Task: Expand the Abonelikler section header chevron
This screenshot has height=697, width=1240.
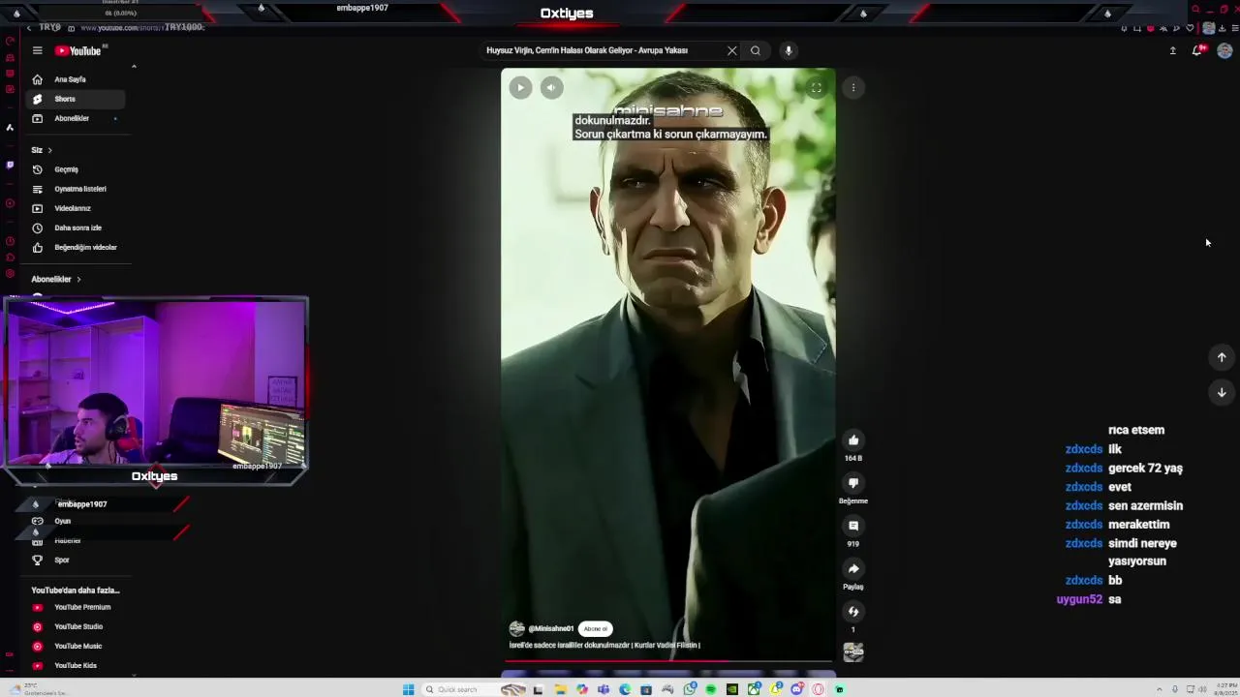Action: [78, 279]
